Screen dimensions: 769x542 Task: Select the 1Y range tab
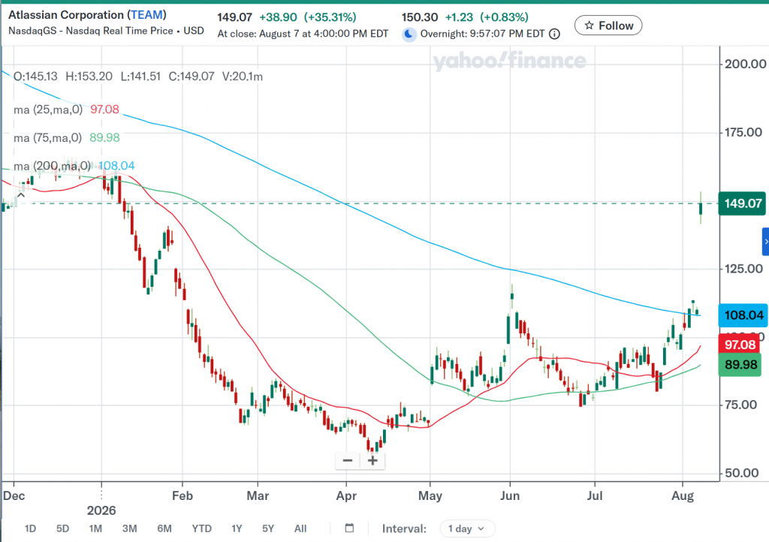237,528
